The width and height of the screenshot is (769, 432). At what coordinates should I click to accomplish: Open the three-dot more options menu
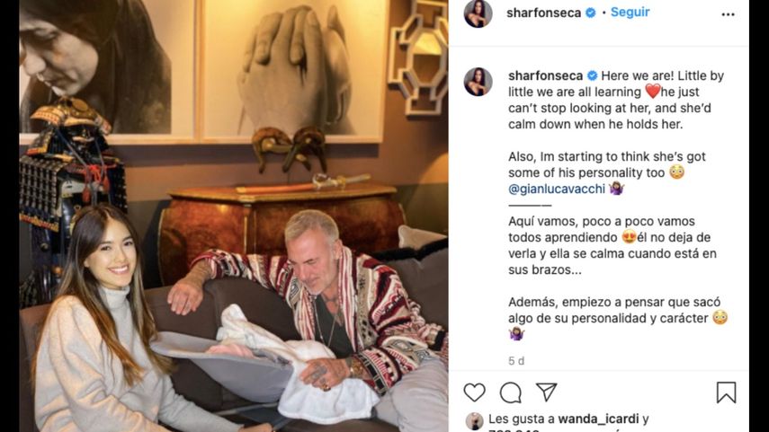[728, 14]
